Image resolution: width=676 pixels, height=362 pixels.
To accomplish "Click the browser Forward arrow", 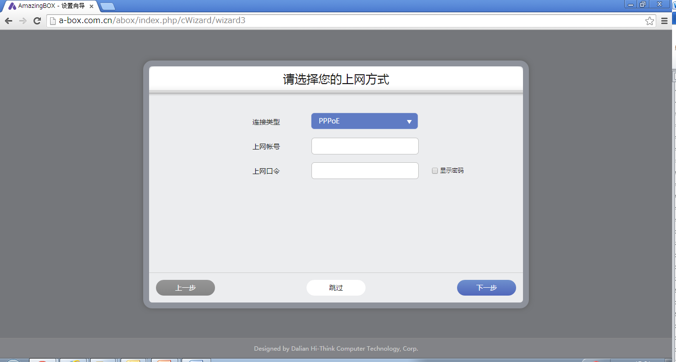I will tap(23, 21).
